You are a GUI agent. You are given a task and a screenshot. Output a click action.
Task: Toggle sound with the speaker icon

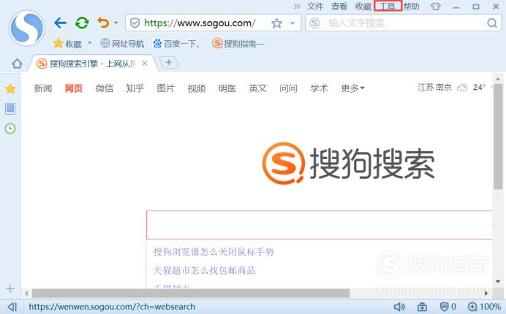pos(399,307)
